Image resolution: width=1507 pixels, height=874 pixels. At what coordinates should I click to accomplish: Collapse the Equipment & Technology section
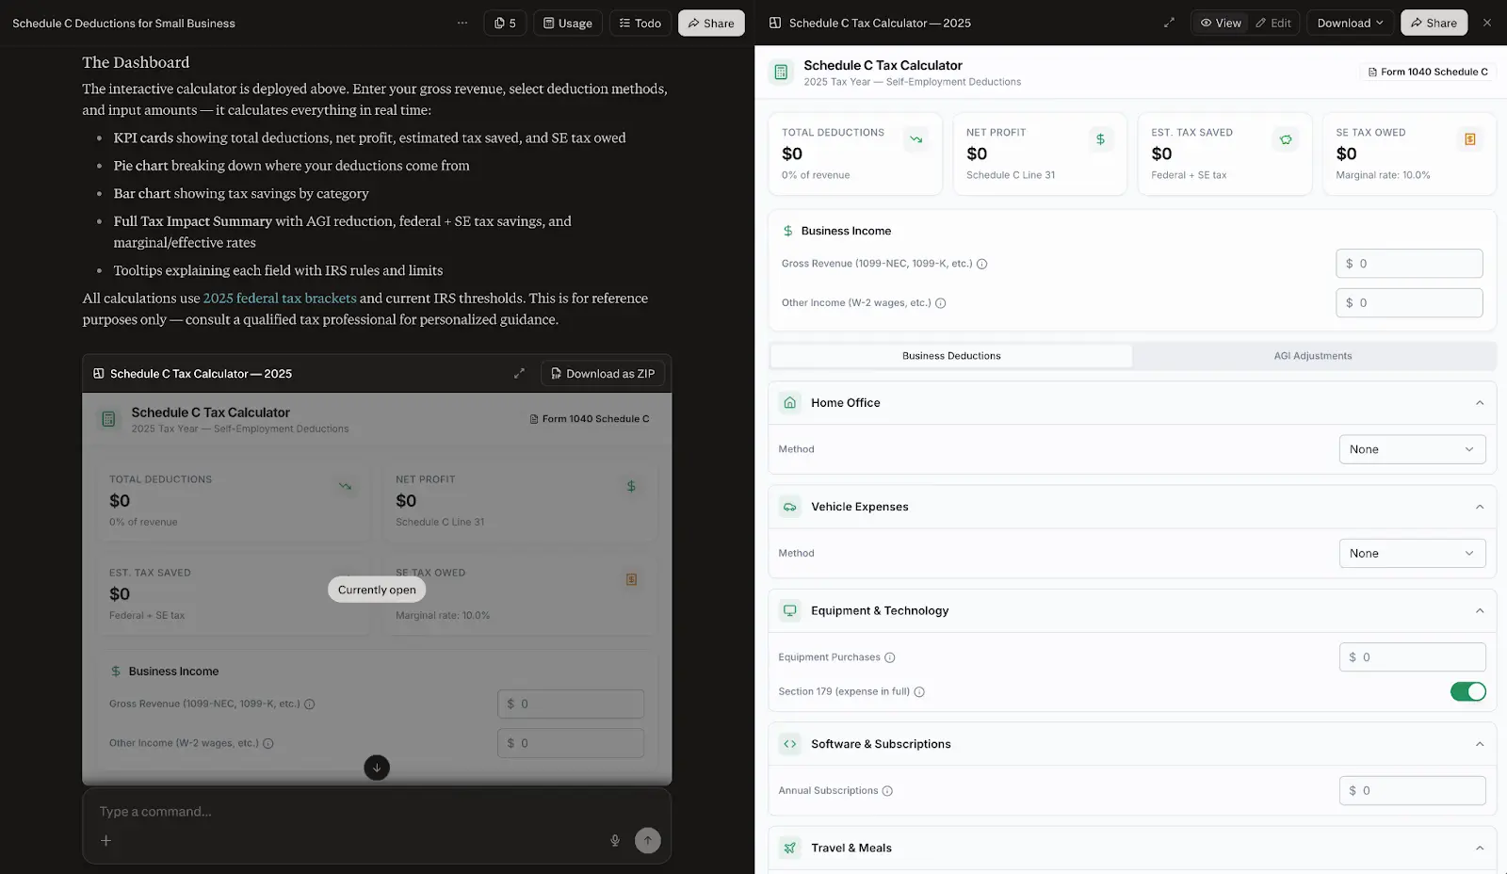(x=1479, y=611)
